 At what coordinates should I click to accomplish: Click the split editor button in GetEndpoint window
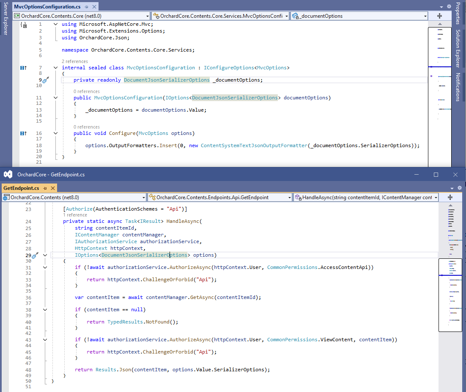[x=450, y=197]
